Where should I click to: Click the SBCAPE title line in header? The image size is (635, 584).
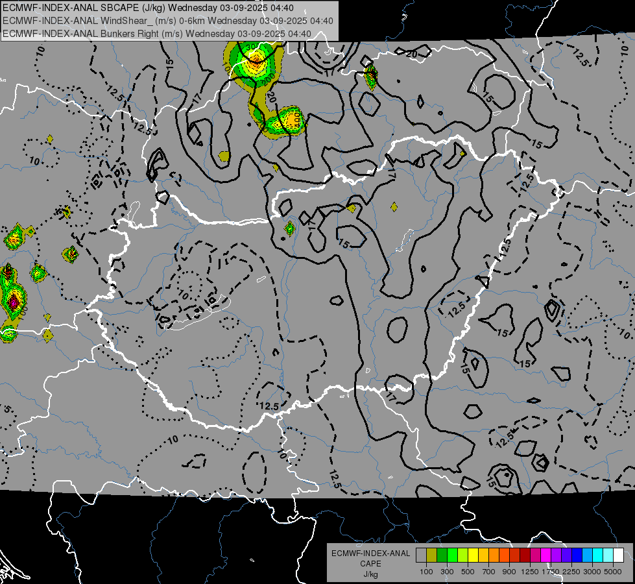tap(149, 8)
